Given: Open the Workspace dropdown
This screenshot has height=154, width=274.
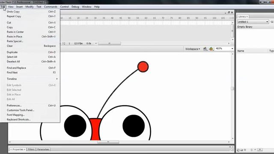Looking at the screenshot, I should click(x=193, y=49).
